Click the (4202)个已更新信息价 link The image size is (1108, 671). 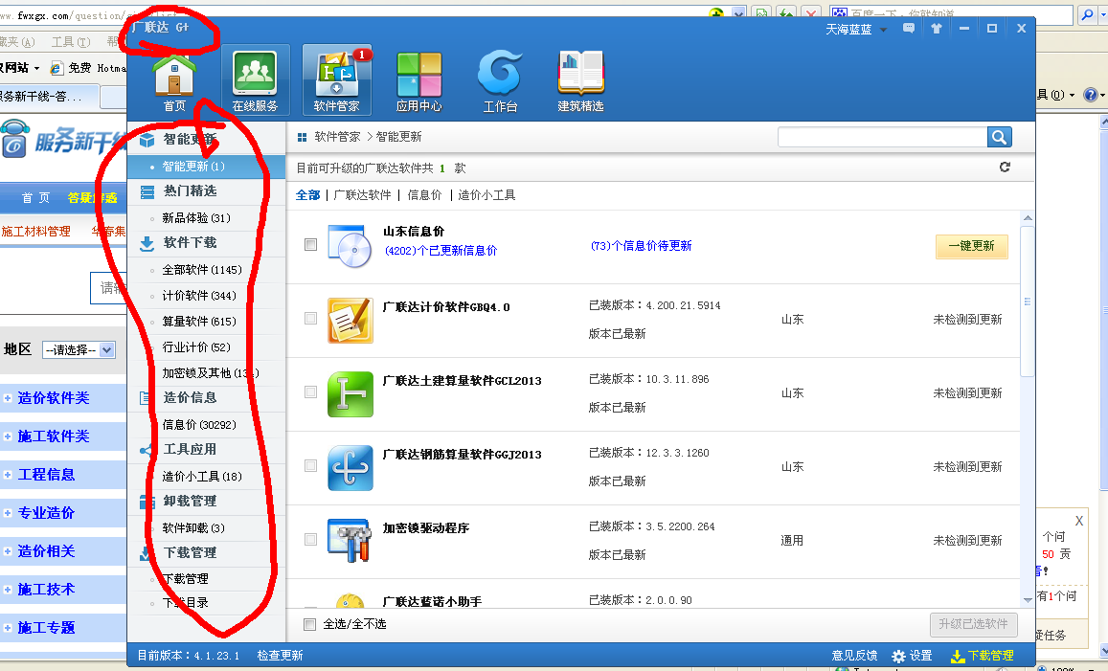[x=441, y=251]
